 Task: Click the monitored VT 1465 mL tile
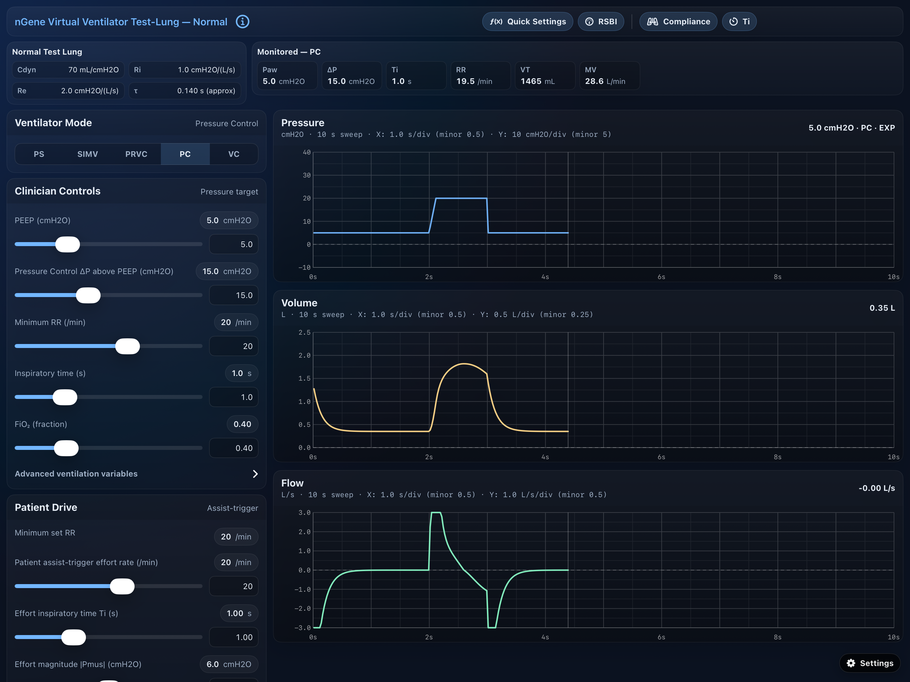(546, 75)
